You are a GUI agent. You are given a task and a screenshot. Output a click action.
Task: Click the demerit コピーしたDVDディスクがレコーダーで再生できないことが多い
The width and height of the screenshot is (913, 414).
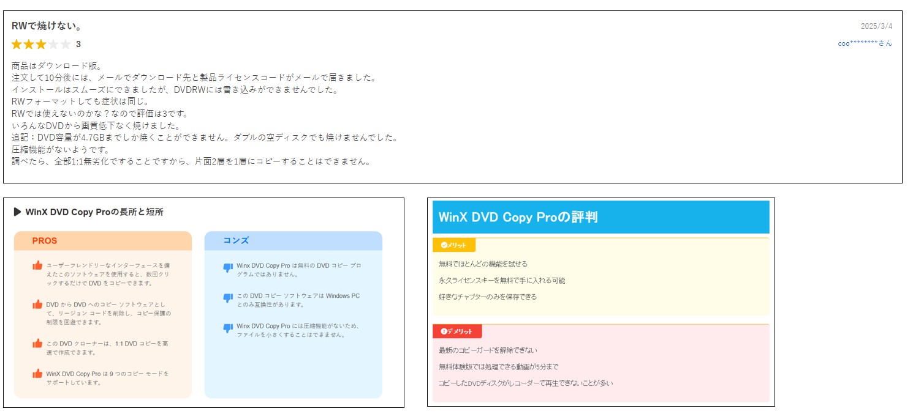526,383
